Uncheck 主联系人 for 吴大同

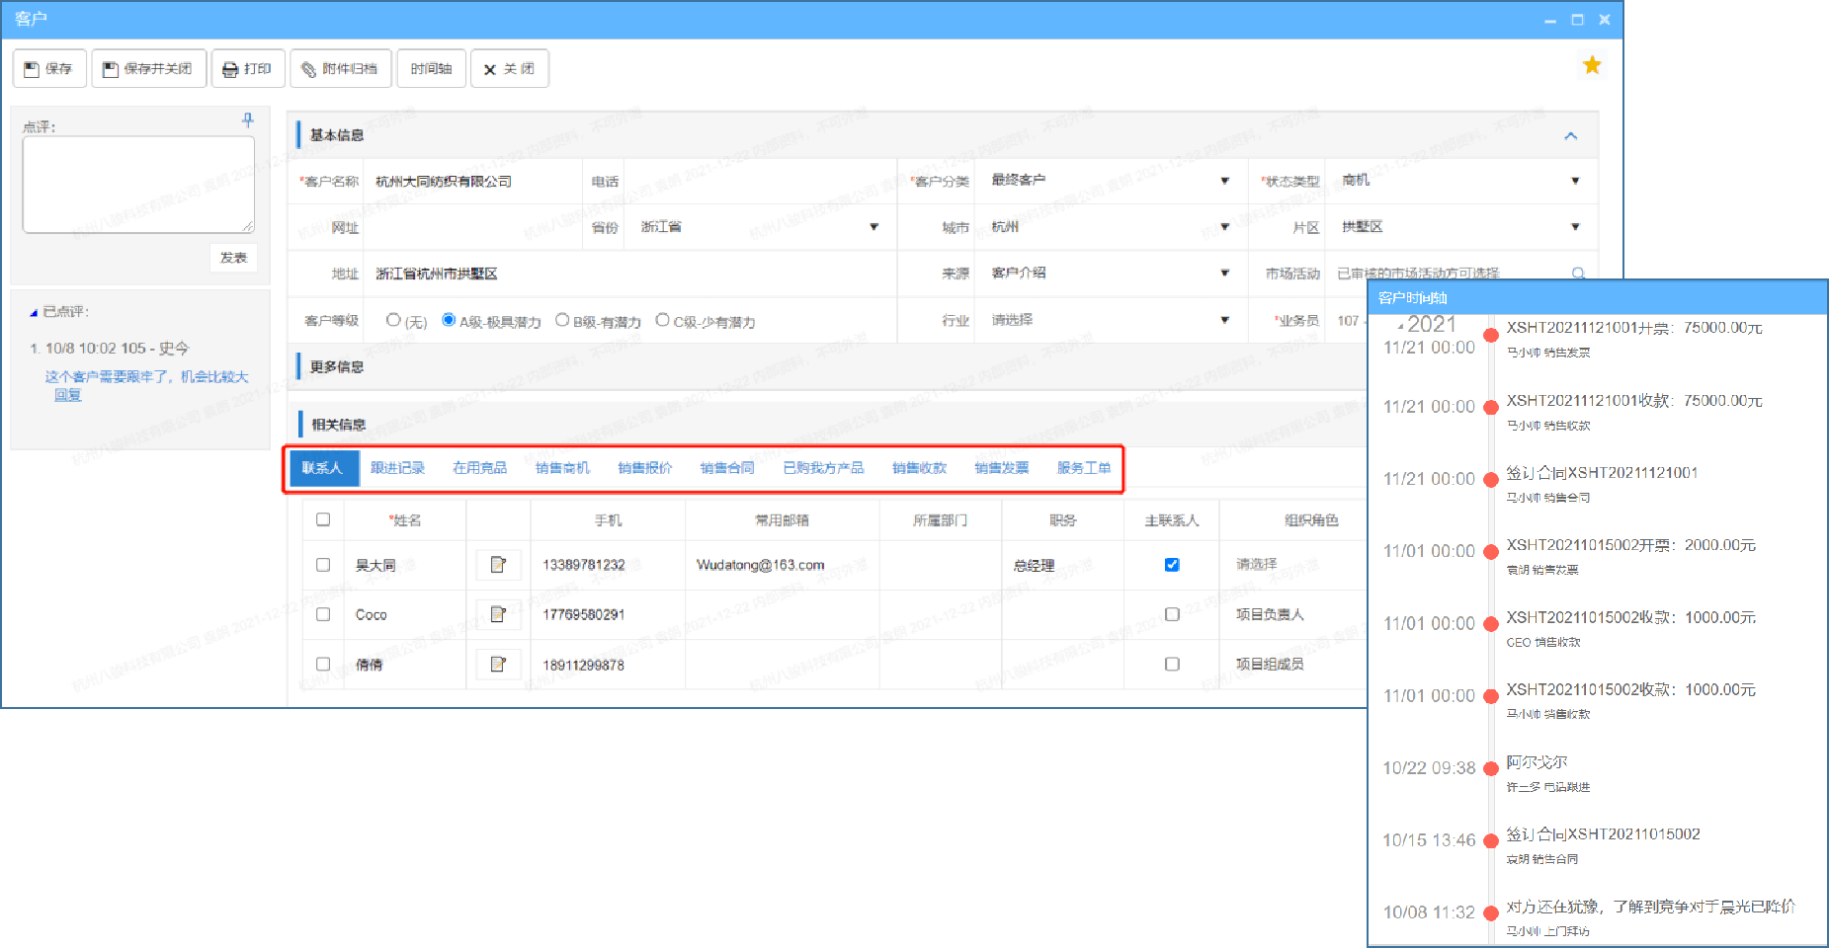tap(1171, 564)
